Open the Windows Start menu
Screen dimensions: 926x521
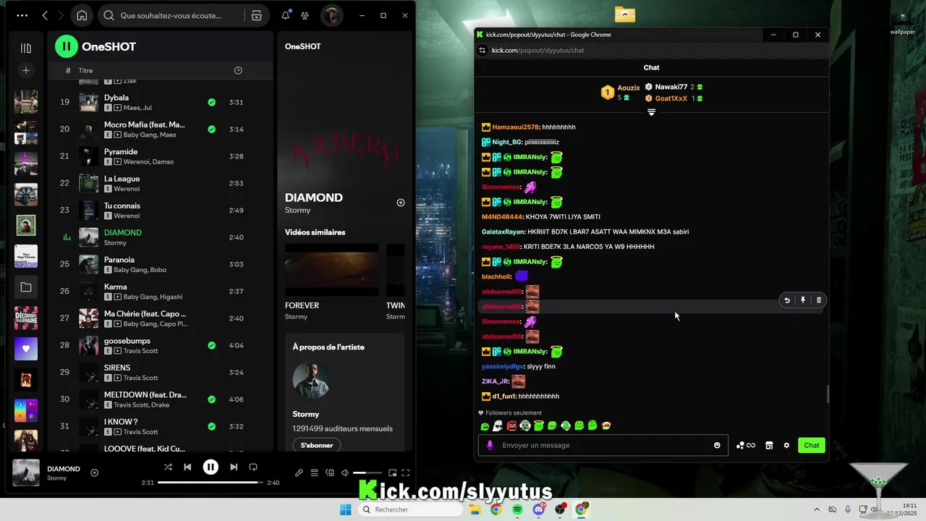[x=346, y=509]
